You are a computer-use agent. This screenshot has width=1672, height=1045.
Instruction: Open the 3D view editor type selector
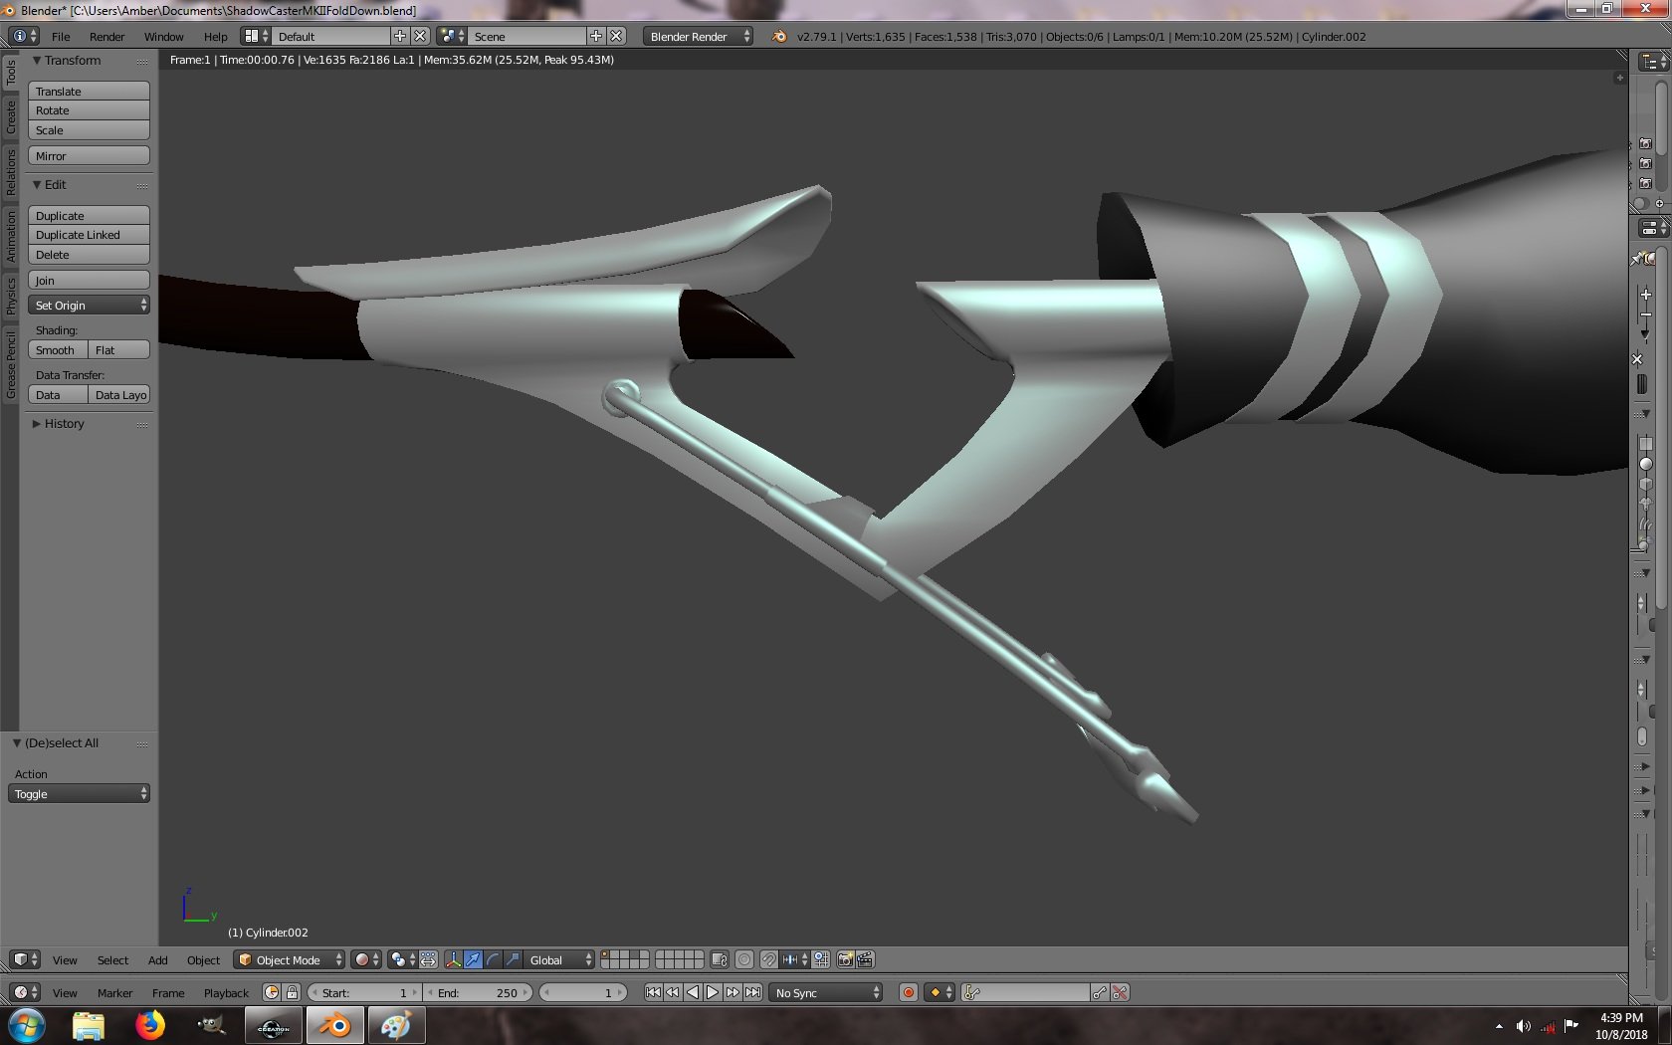[x=24, y=959]
